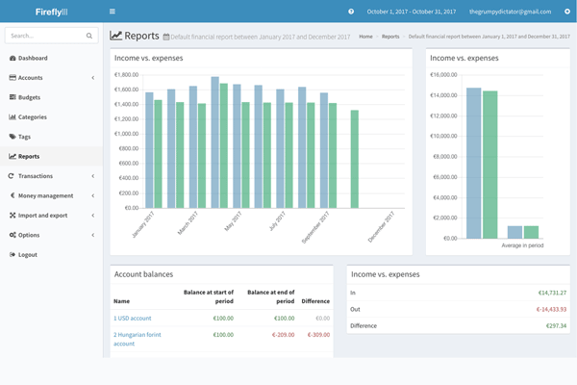Screen dimensions: 577x385
Task: Go to Categories in sidebar
Action: click(32, 116)
